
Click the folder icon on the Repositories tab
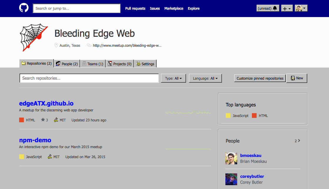coord(24,63)
